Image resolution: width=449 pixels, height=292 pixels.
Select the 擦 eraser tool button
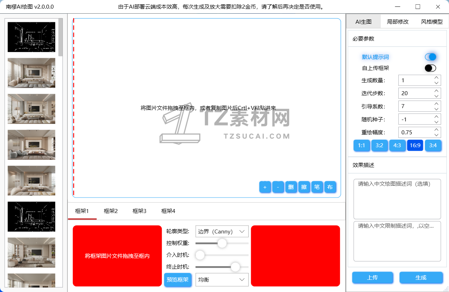(304, 187)
